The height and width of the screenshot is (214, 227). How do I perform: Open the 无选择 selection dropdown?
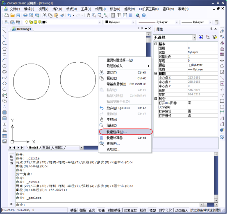195,38
